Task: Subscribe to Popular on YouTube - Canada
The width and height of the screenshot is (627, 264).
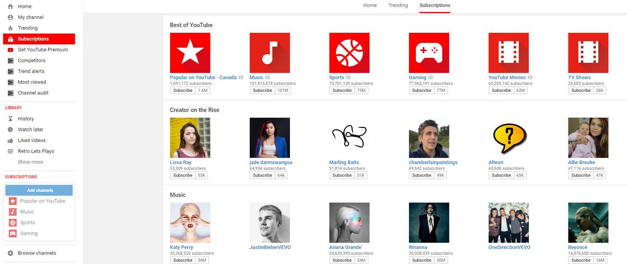Action: click(x=183, y=90)
